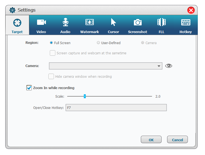Click the eye icon to preview camera
The width and height of the screenshot is (205, 155).
click(x=169, y=66)
